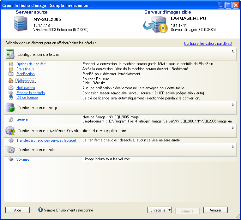
Task: Click the target IP 10.1.17.11 text
Action: click(179, 26)
